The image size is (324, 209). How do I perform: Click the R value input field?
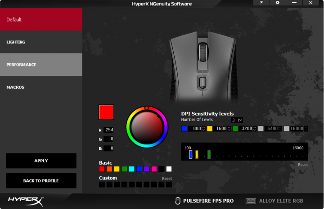pos(108,130)
